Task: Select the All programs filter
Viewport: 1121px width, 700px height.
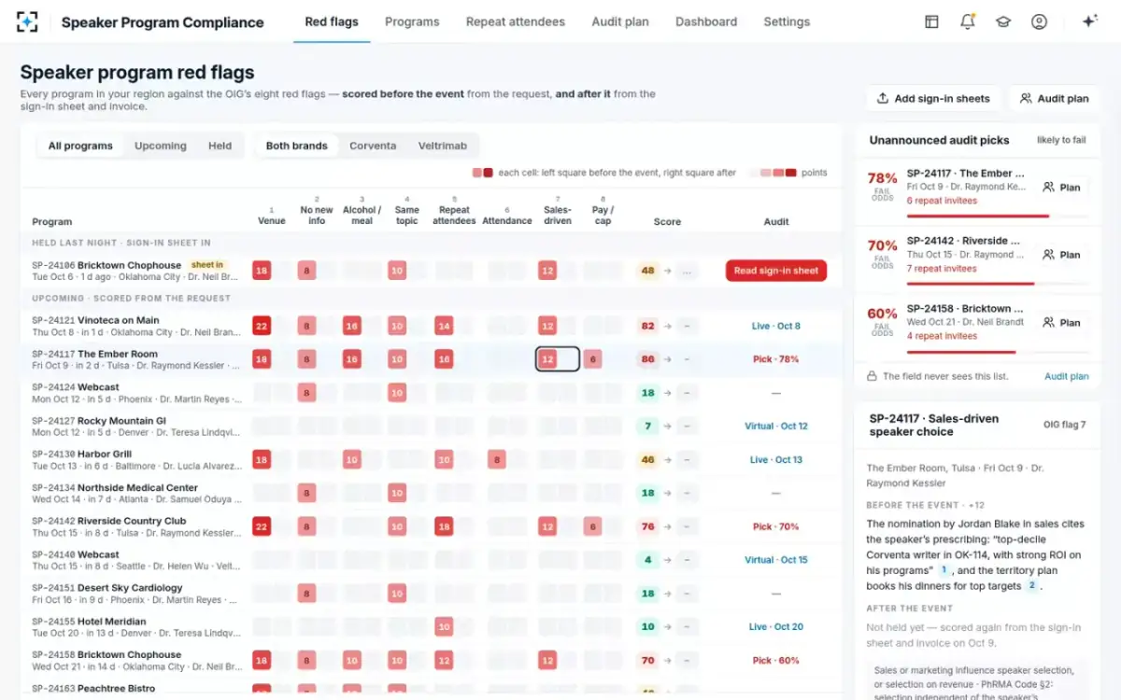Action: click(80, 146)
